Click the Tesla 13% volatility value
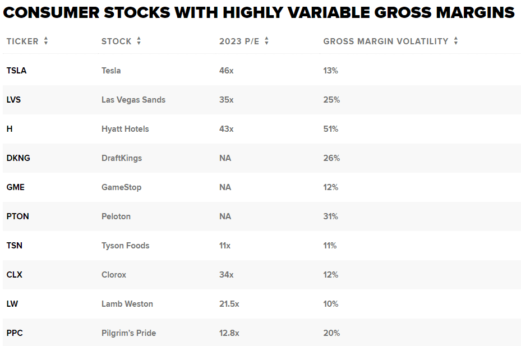521x346 pixels. tap(331, 71)
